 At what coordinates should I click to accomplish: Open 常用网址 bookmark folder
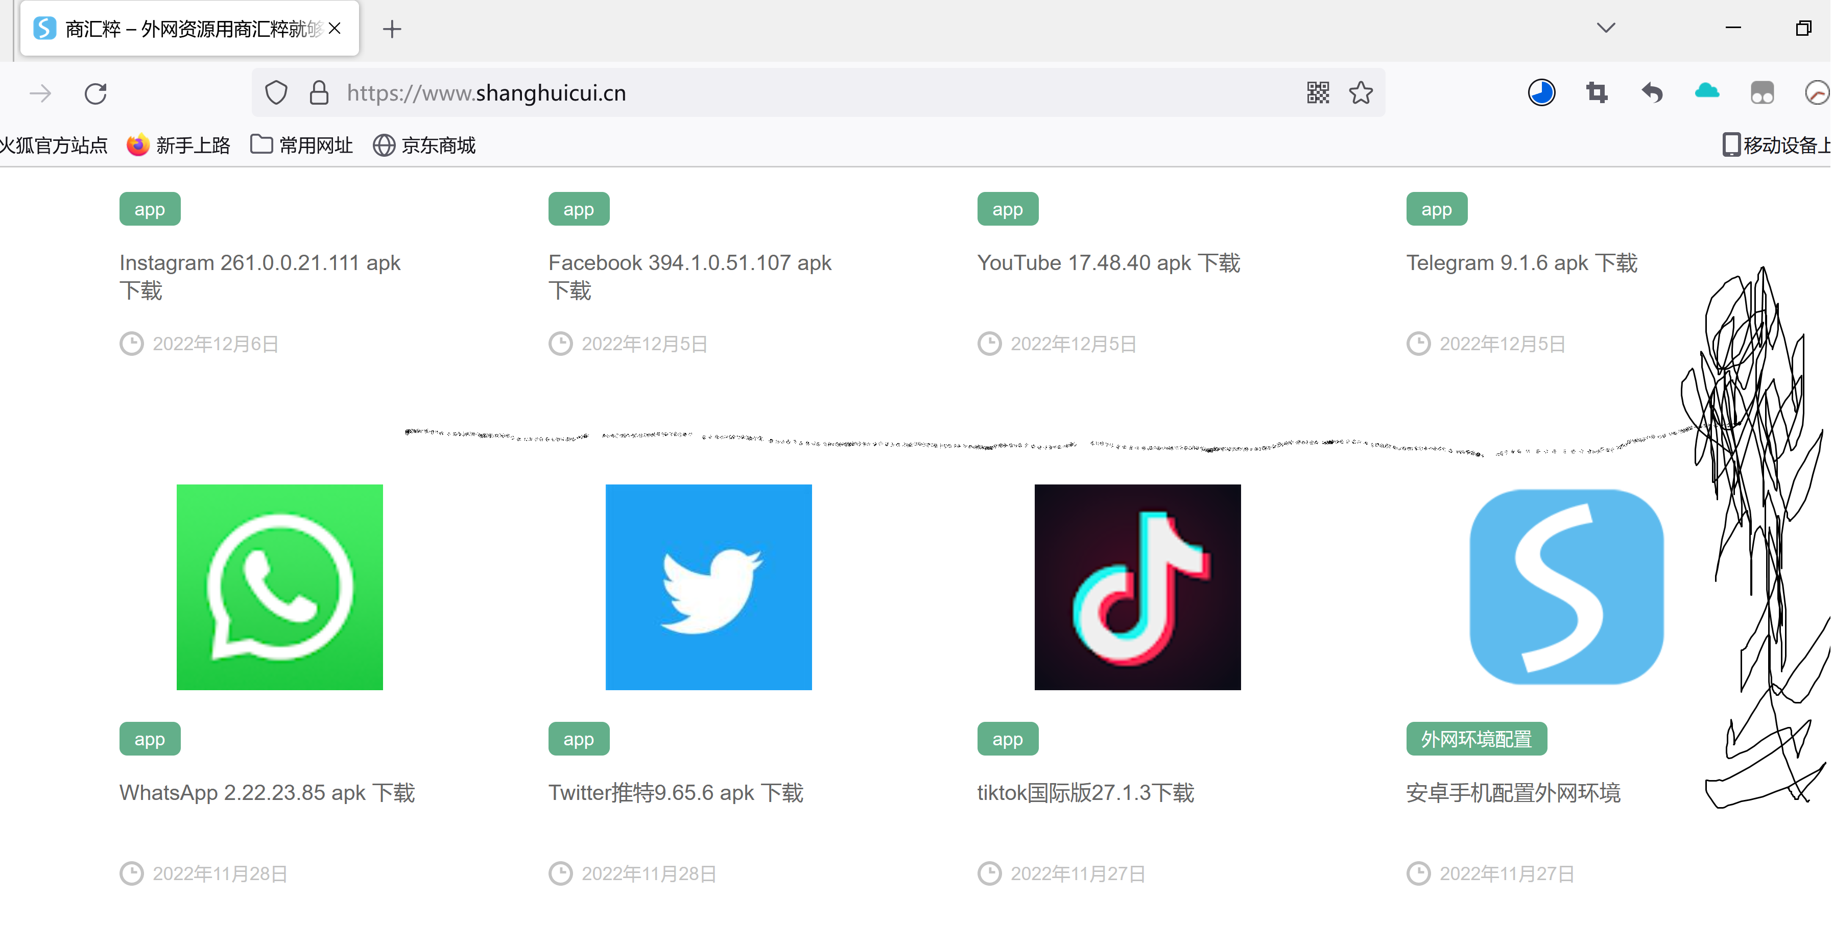click(x=302, y=145)
